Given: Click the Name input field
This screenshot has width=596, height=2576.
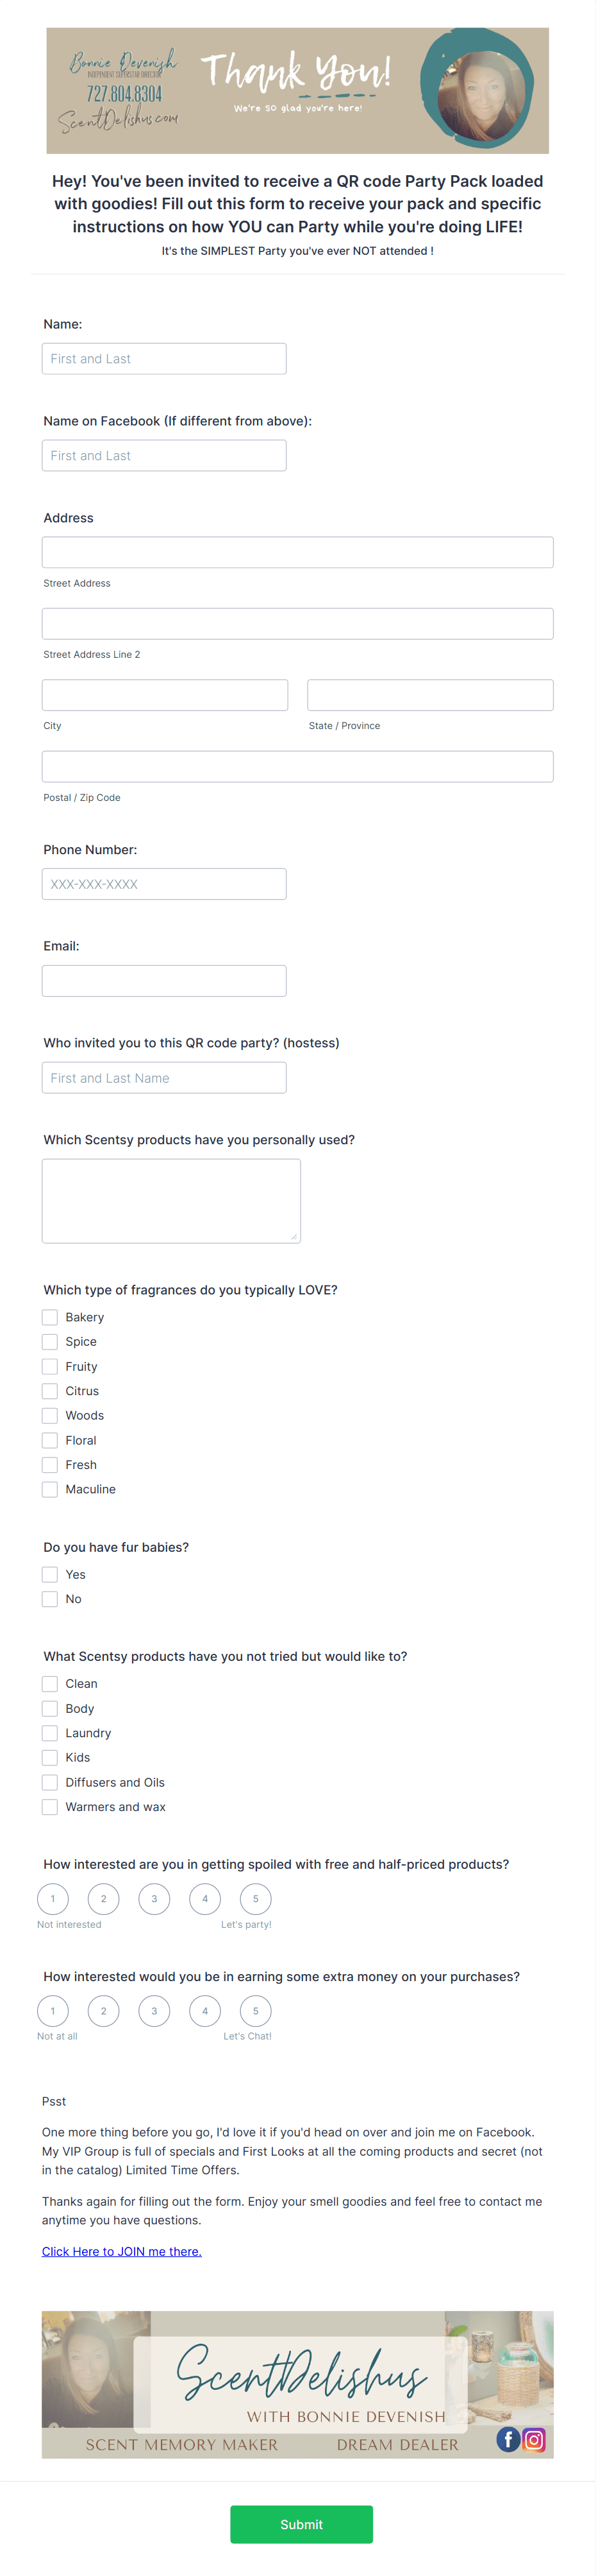Looking at the screenshot, I should [x=163, y=357].
